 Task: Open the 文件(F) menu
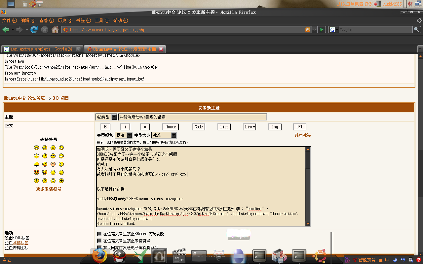point(9,20)
